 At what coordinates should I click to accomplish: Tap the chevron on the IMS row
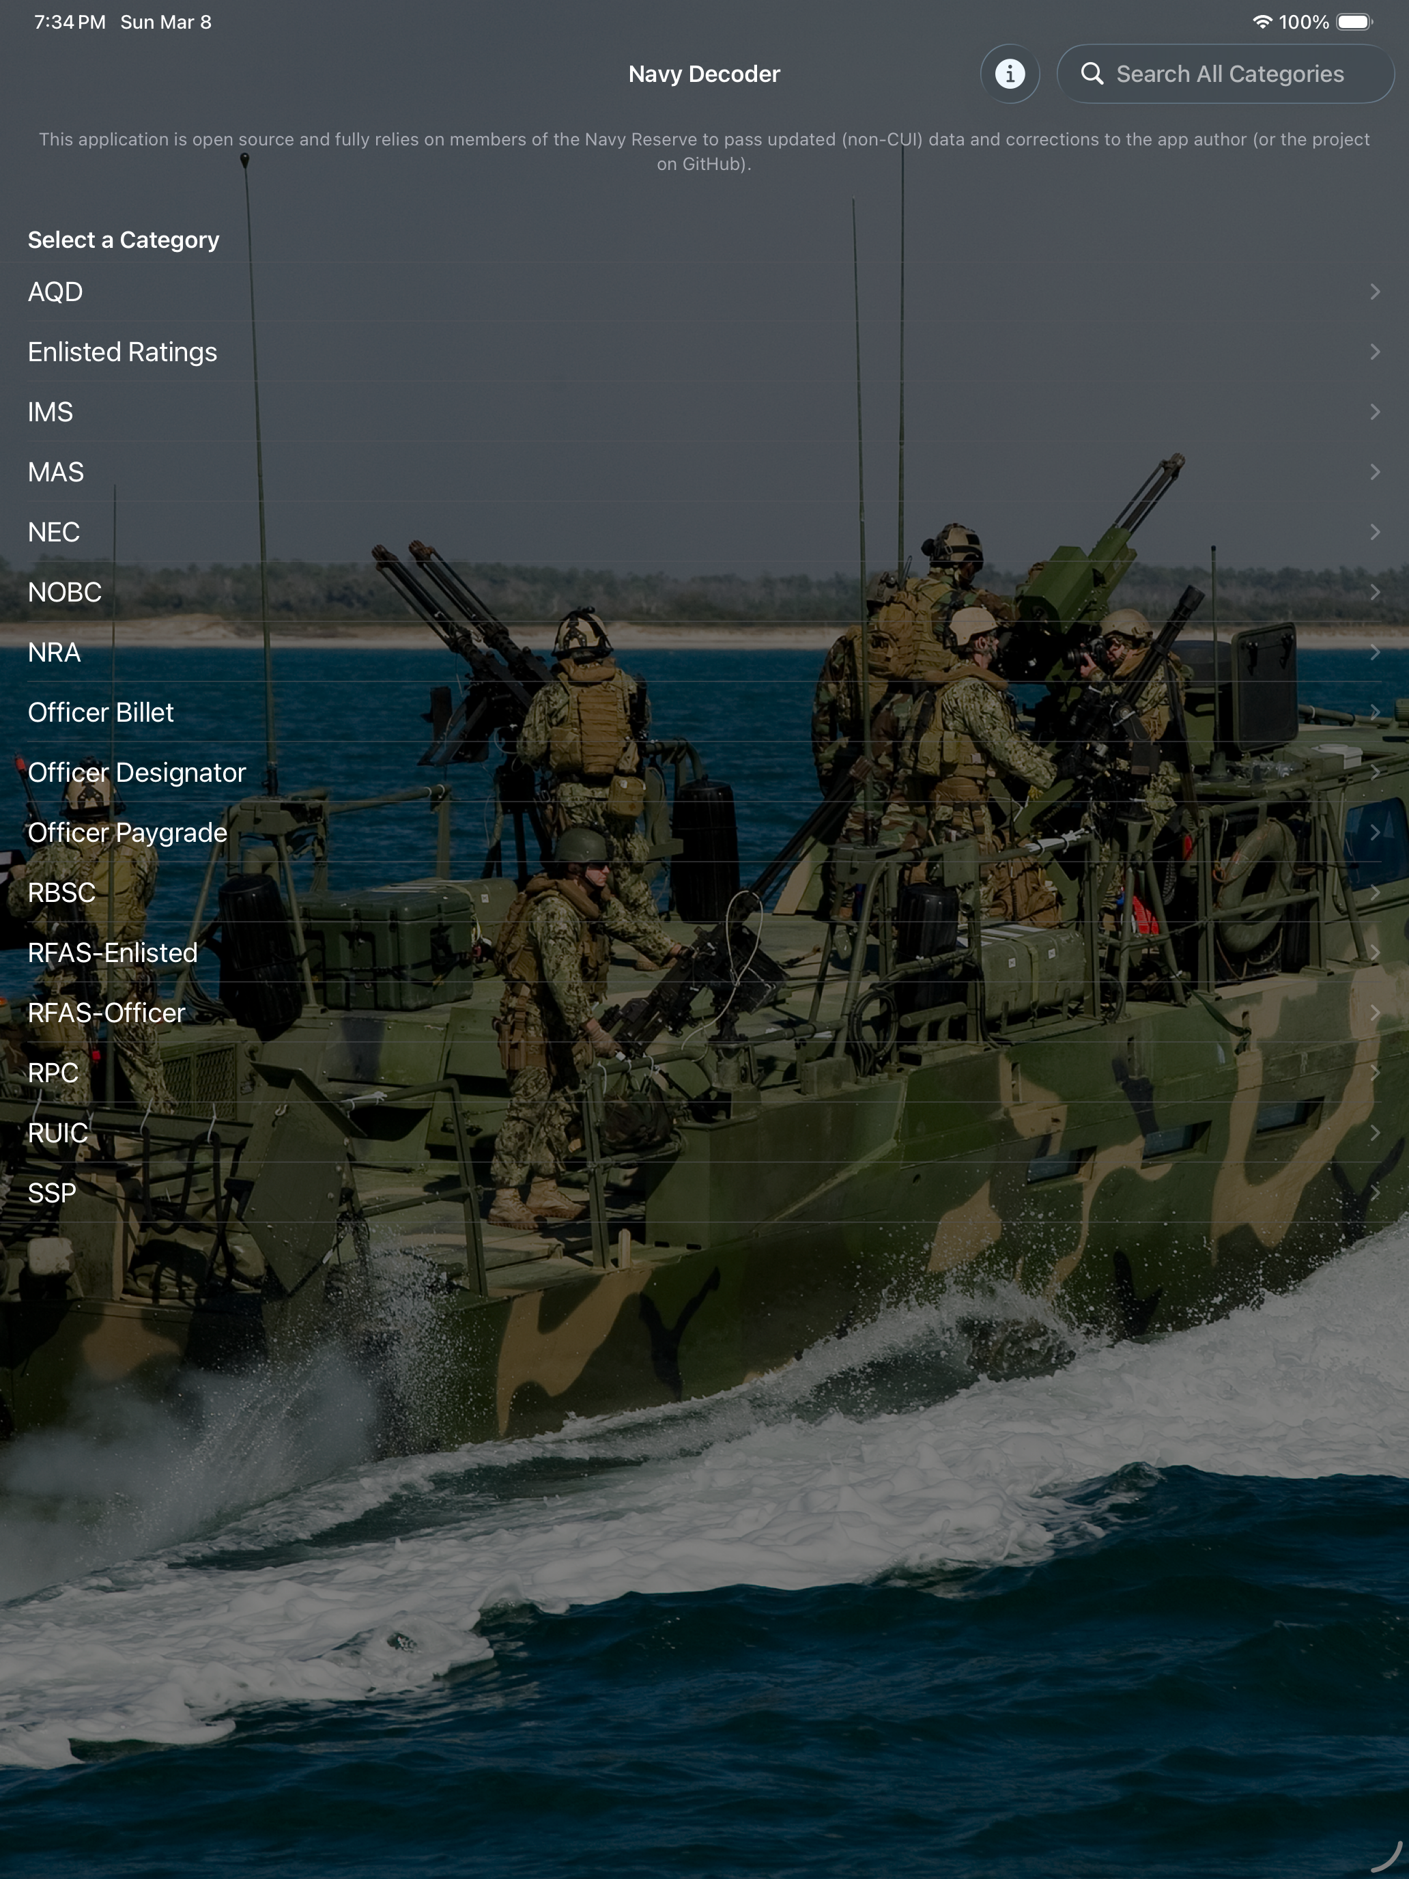click(1375, 412)
